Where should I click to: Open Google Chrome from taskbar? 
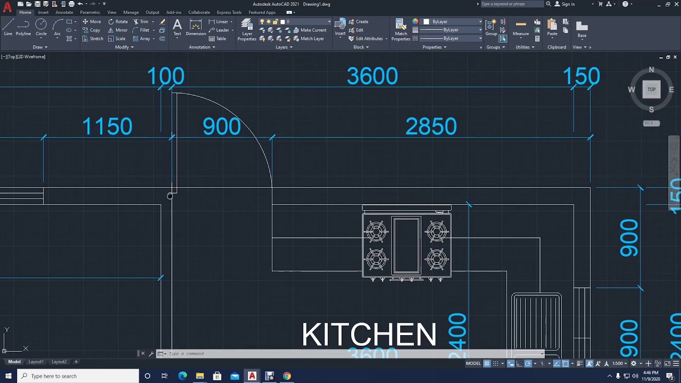click(x=287, y=376)
